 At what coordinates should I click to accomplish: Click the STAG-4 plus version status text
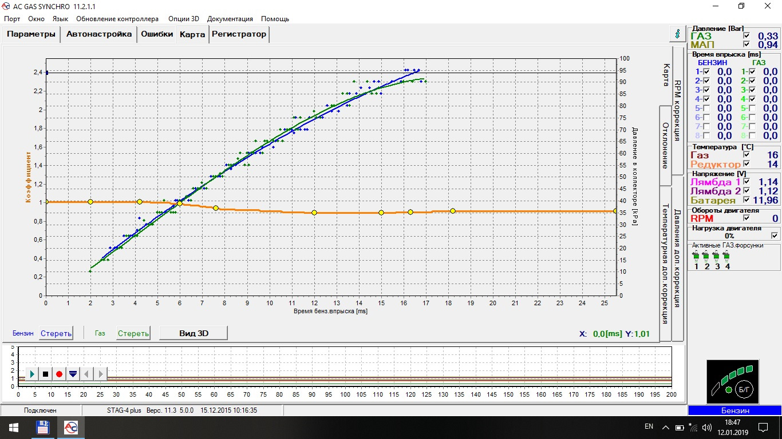tap(182, 410)
